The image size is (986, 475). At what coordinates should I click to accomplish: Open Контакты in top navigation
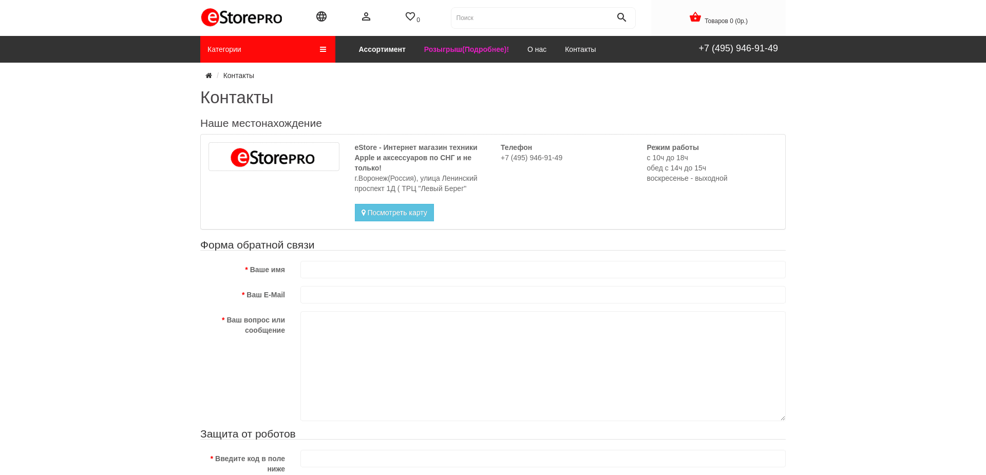[580, 49]
